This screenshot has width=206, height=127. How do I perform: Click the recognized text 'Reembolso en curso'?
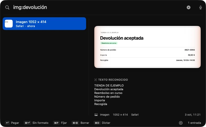tap(108, 93)
